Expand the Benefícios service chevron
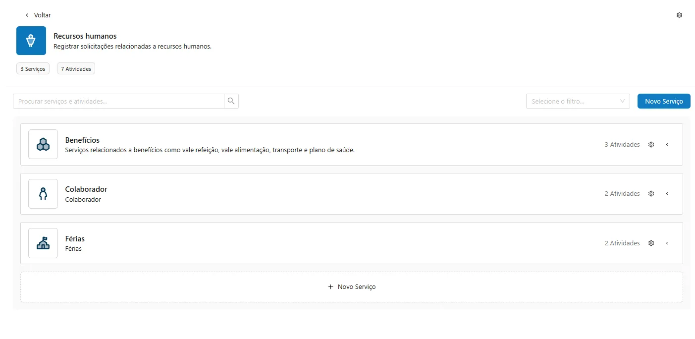 (667, 145)
